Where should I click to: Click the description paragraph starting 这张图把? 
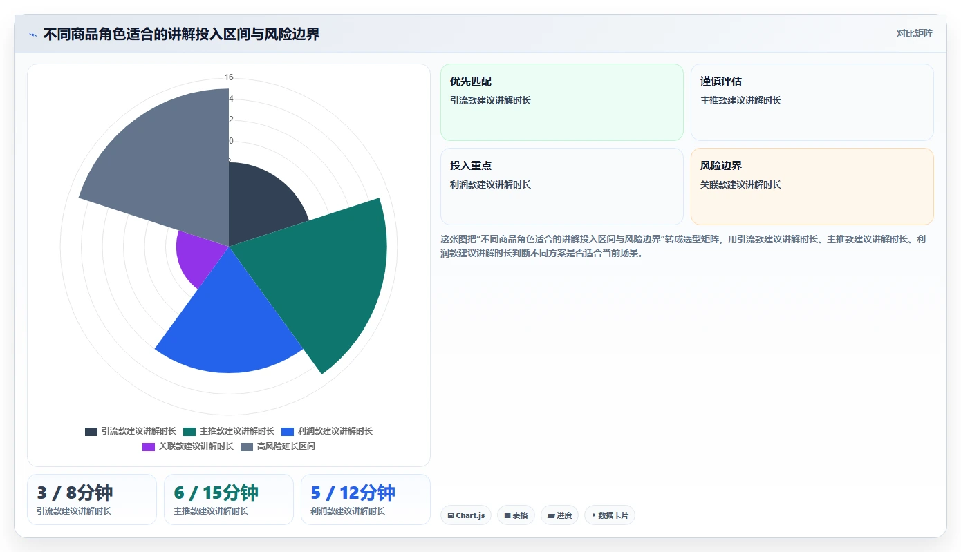tap(683, 246)
